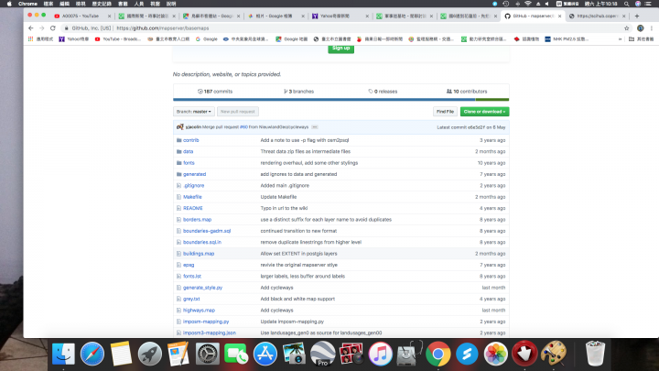Screen dimensions: 659x371
Task: Bookmark this page with star icon
Action: pos(627,28)
